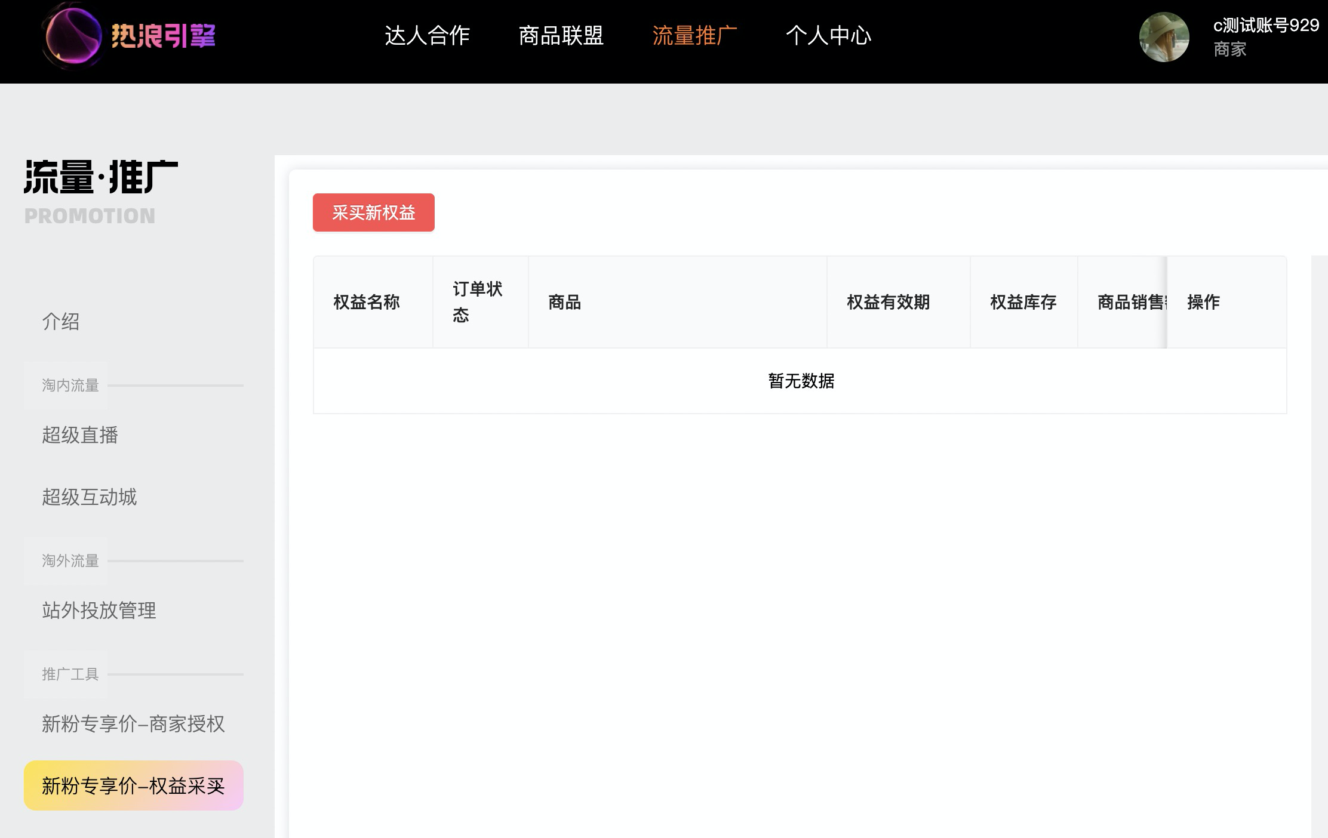Click the 淘内流量 section label
This screenshot has height=838, width=1328.
tap(70, 386)
